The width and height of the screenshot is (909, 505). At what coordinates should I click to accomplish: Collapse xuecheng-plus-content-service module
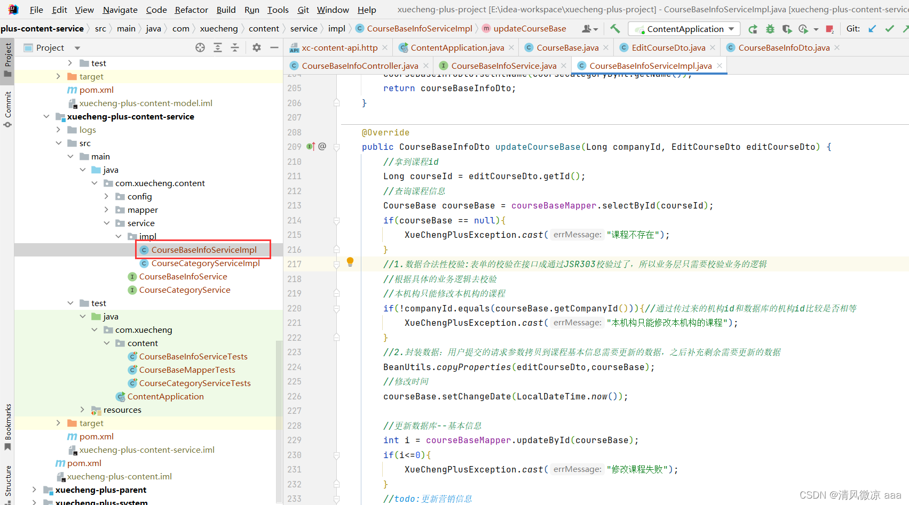pos(46,116)
